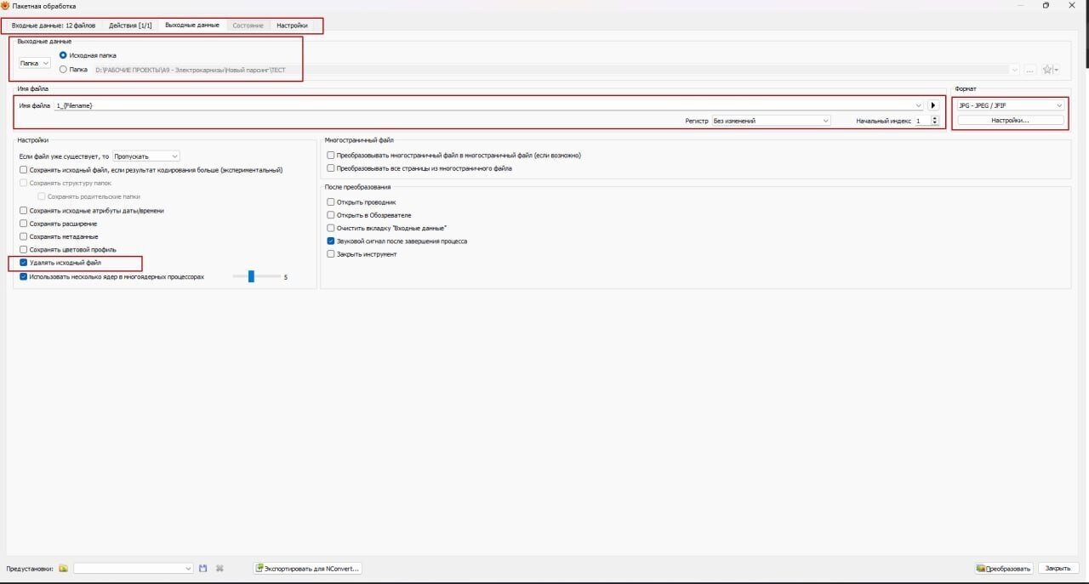The width and height of the screenshot is (1089, 584).
Task: Expand the Пропускать overwrite dropdown
Action: [146, 156]
